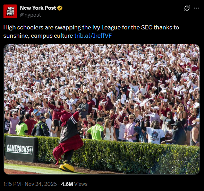Click the number 16 jersey in the photo
The height and width of the screenshot is (191, 204).
(7, 127)
